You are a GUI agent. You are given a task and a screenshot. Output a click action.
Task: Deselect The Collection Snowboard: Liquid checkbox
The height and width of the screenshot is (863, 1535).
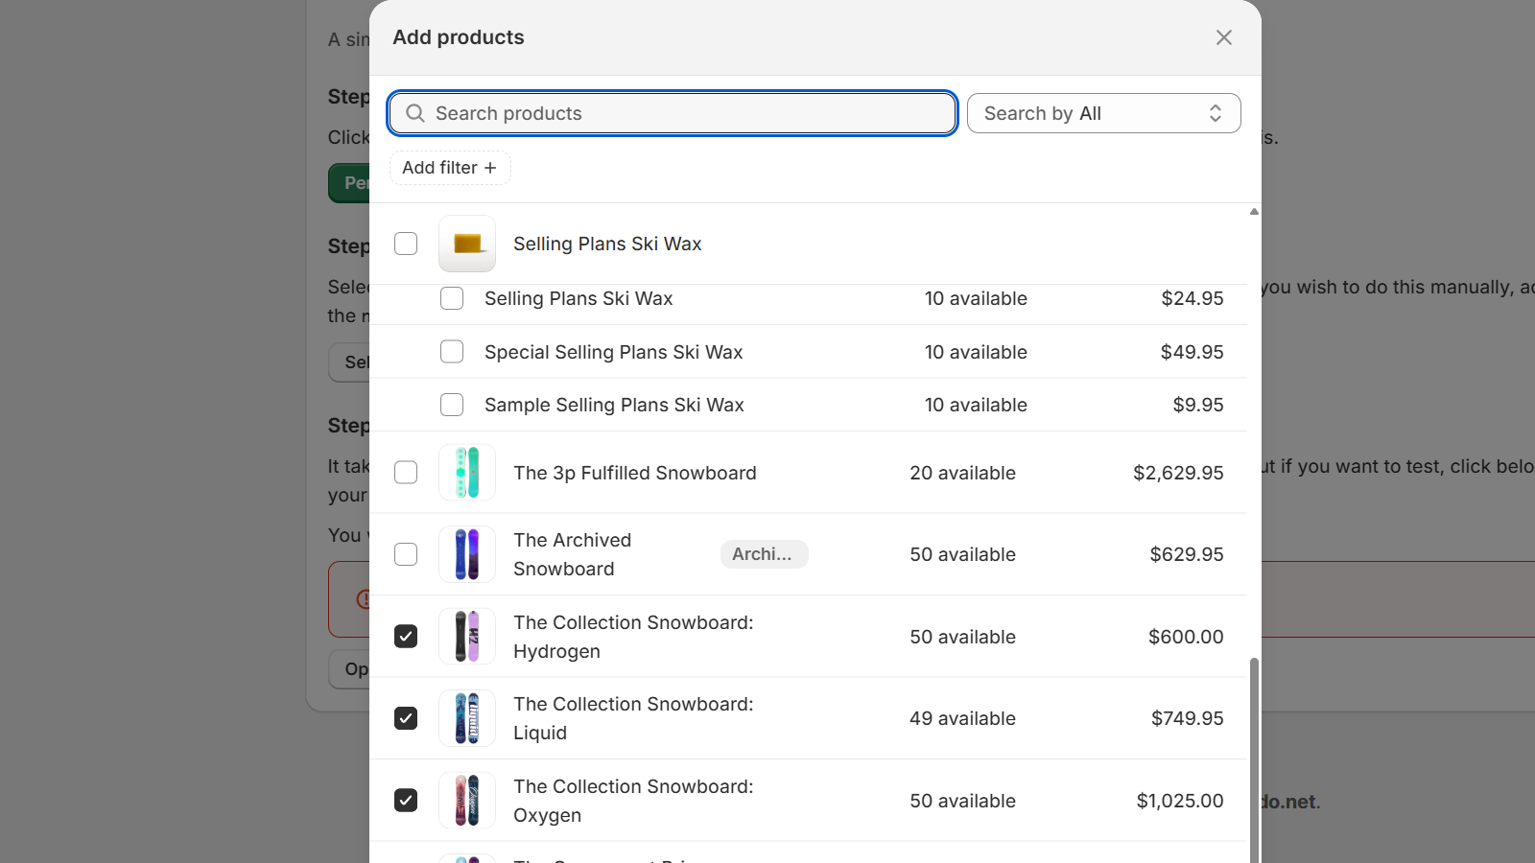point(406,718)
